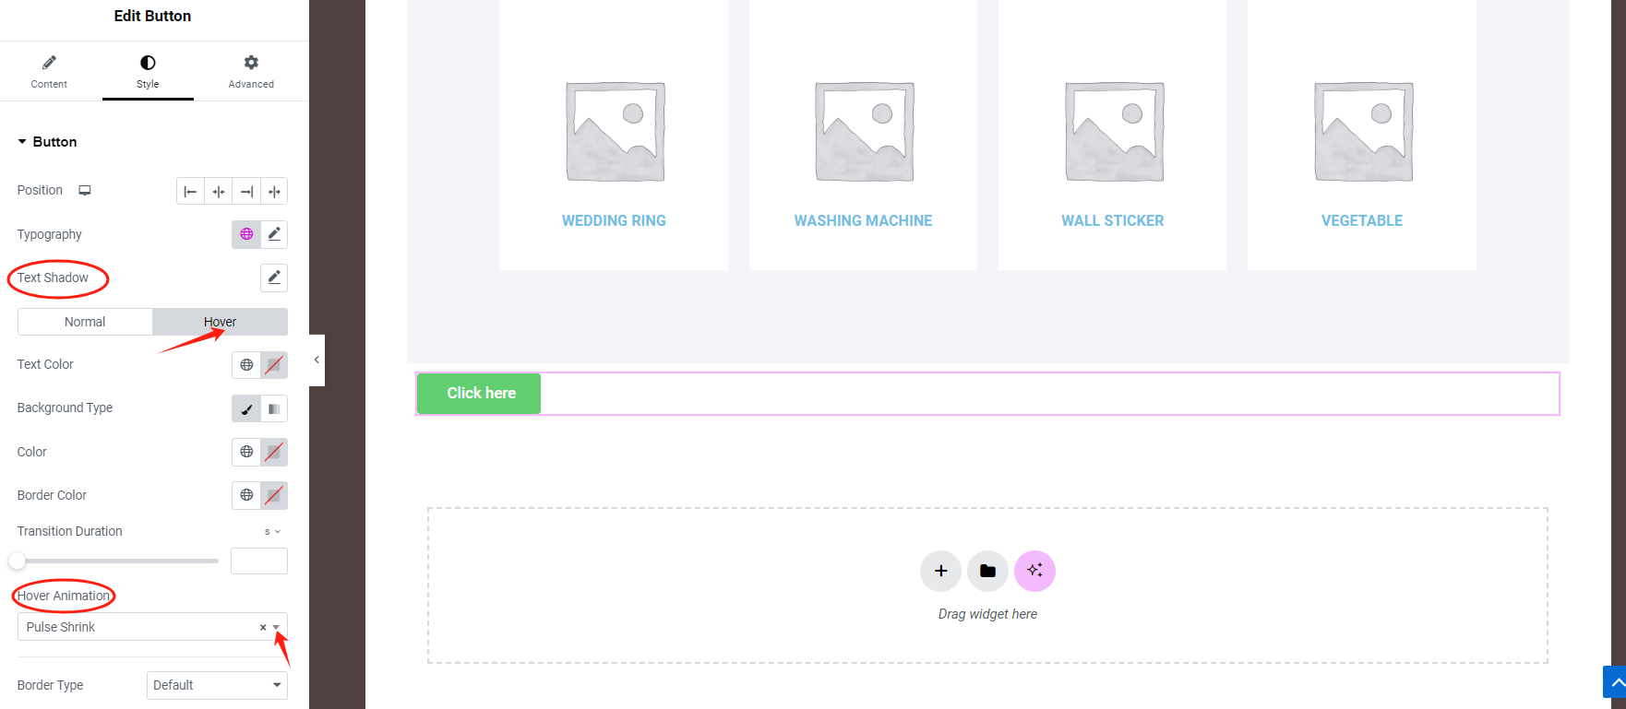1626x709 pixels.
Task: Open the Hover Animation dropdown
Action: point(152,627)
